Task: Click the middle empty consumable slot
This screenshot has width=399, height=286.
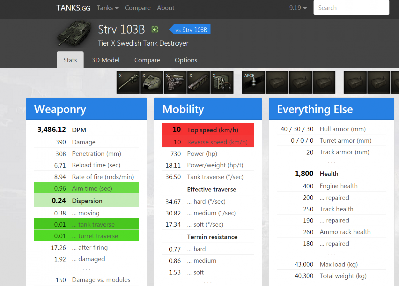Action: coord(301,82)
